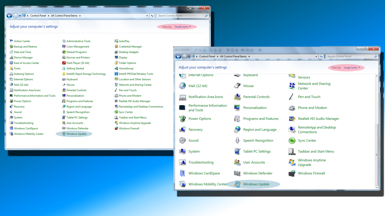385x216 pixels.
Task: Open the Realtek HD Audio Manager icon in large icons window
Action: 292,119
